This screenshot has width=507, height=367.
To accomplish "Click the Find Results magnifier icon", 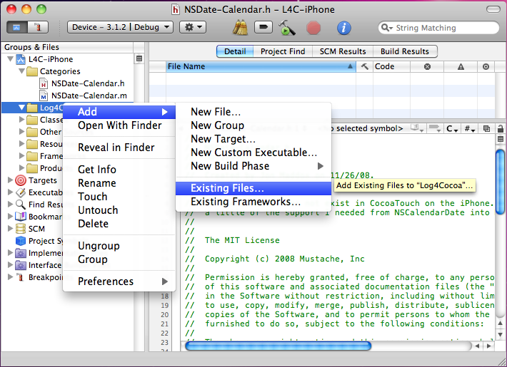I will point(21,205).
